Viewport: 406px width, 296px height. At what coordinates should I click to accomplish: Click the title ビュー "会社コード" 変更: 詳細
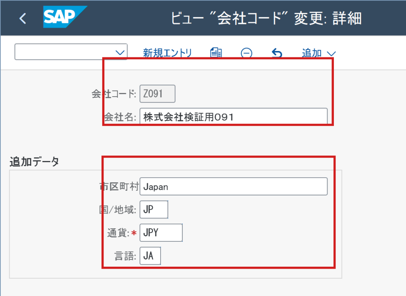266,18
